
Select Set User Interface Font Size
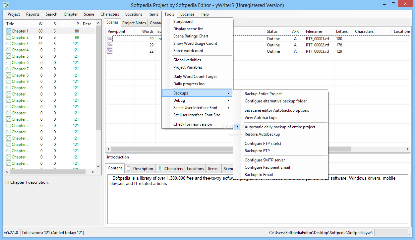tap(197, 115)
